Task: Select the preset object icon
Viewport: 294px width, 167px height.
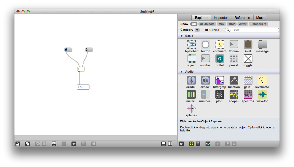Action: pyautogui.click(x=234, y=59)
